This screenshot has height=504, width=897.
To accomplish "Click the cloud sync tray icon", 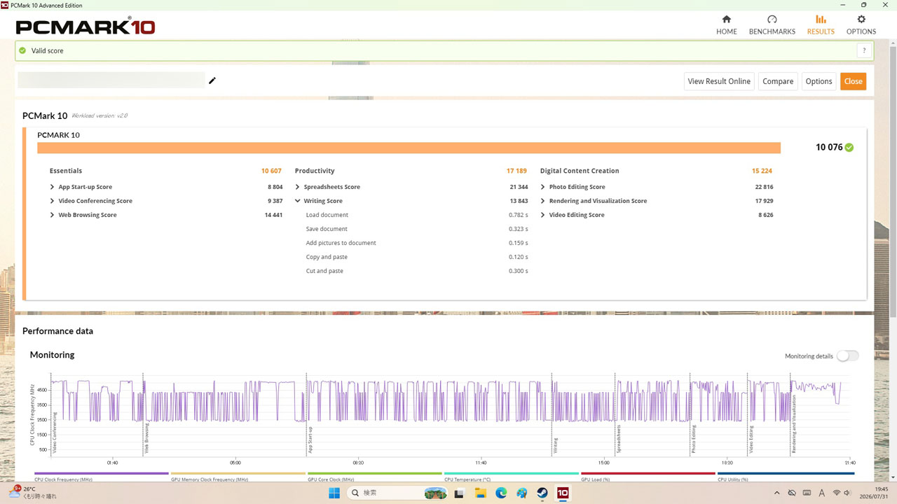I will point(792,493).
